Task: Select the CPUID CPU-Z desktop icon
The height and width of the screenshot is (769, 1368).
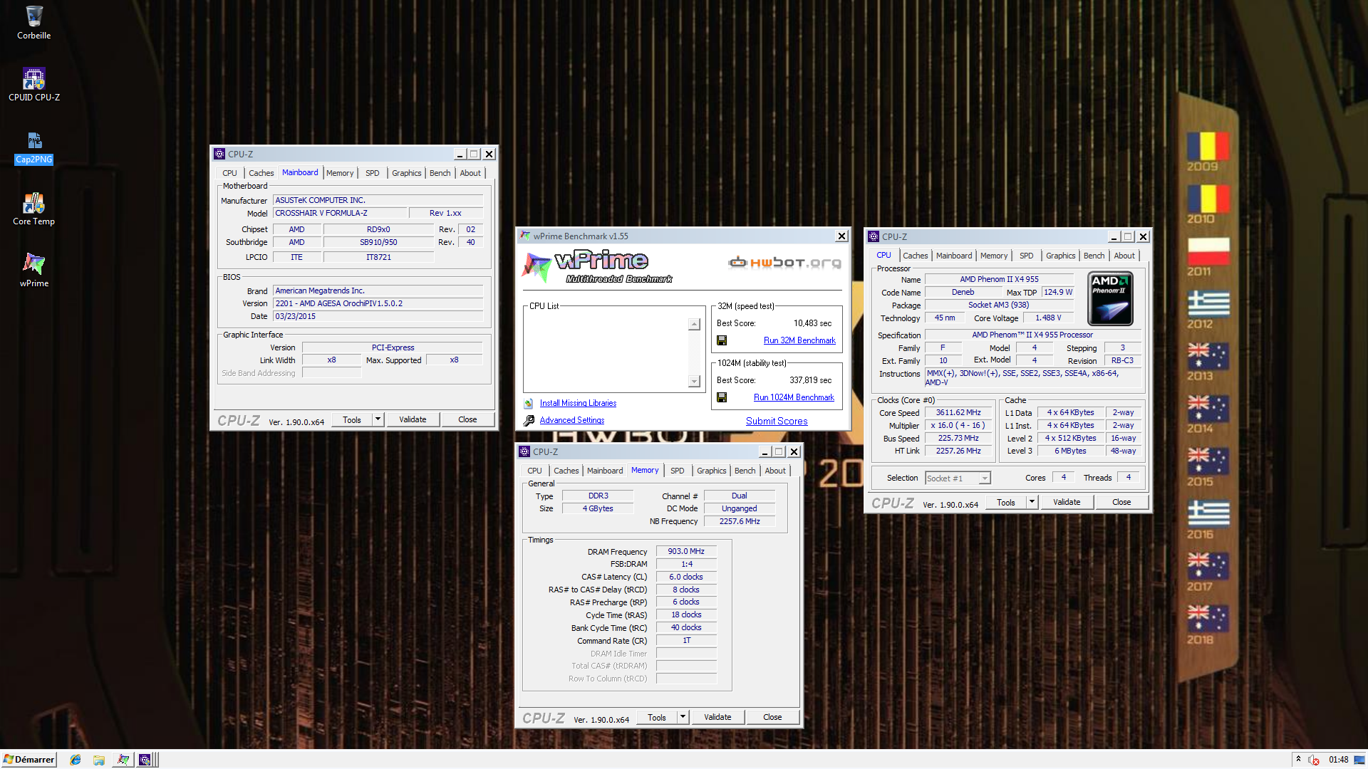Action: pos(33,84)
